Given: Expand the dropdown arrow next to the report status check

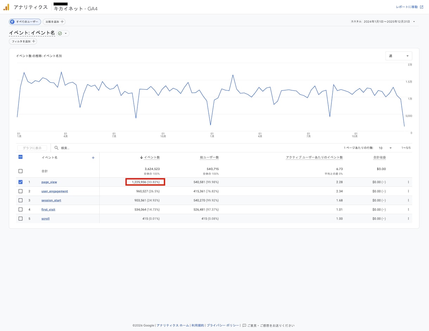Looking at the screenshot, I should (66, 33).
